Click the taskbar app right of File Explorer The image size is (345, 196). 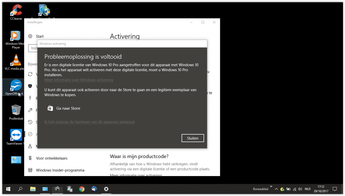tap(45, 189)
